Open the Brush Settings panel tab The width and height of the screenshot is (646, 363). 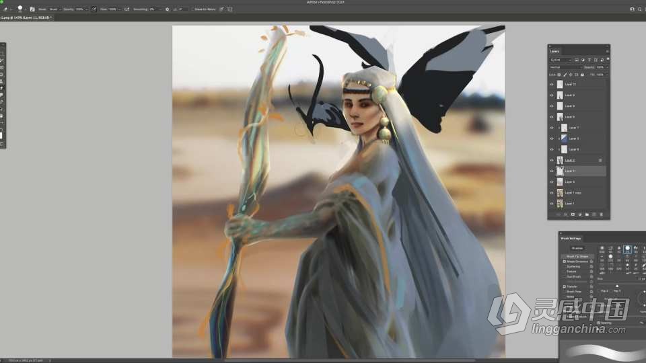click(571, 238)
